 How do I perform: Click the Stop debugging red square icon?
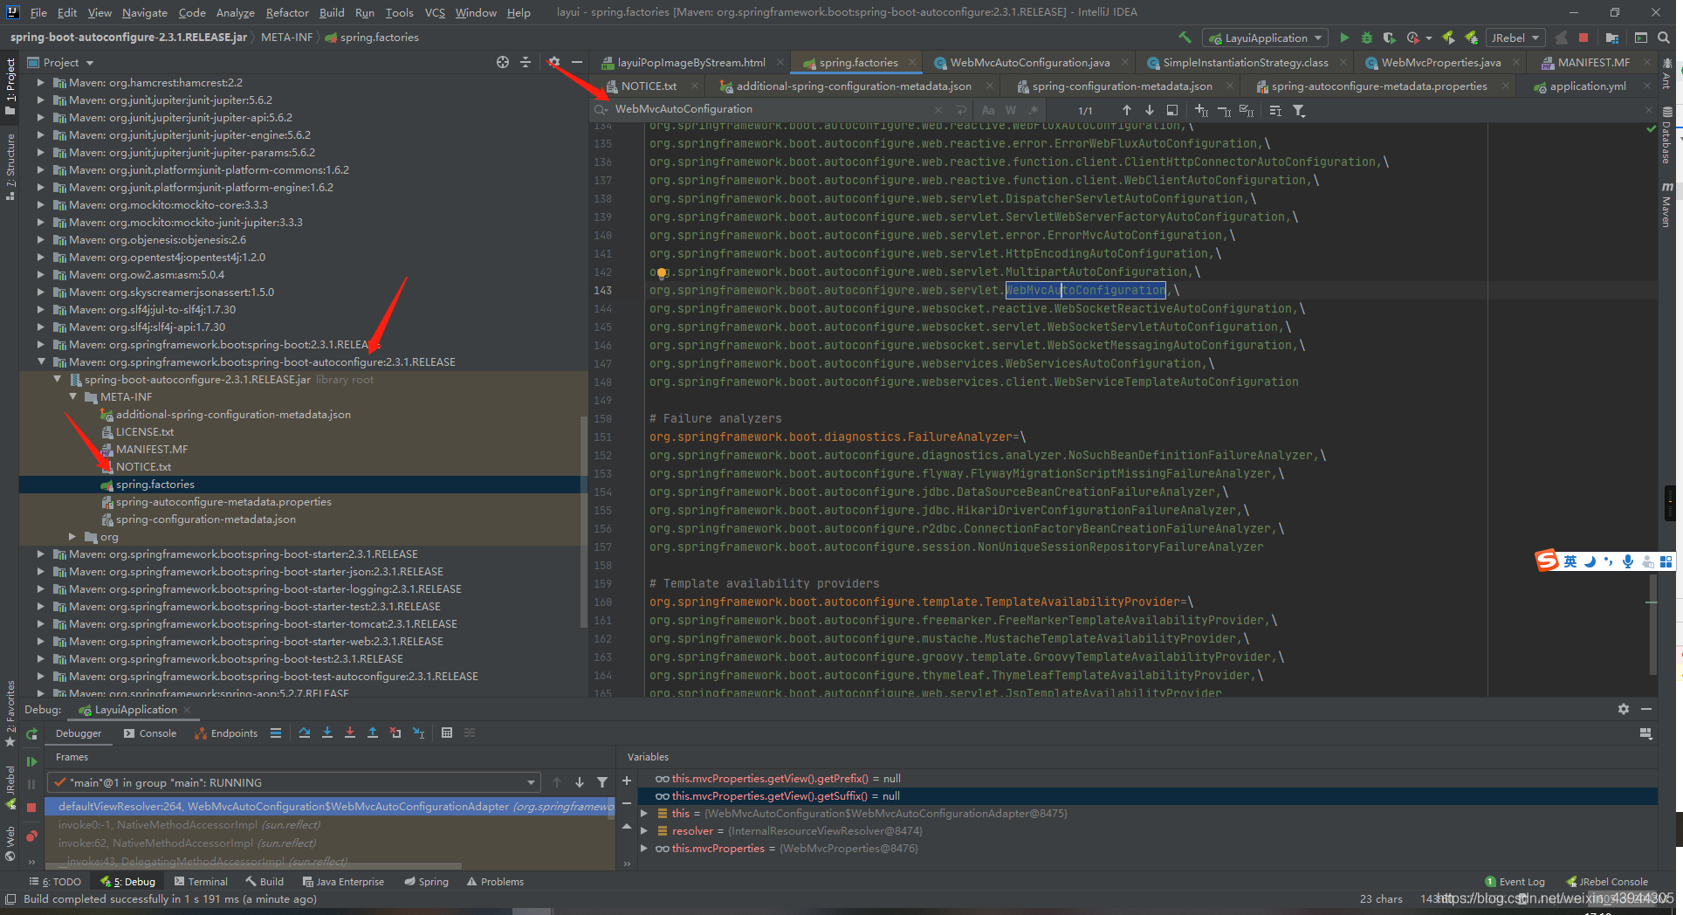click(x=31, y=807)
